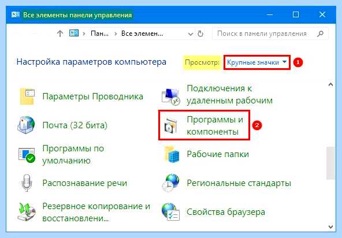Click the Свойства браузера icon
The width and height of the screenshot is (342, 238).
click(170, 211)
